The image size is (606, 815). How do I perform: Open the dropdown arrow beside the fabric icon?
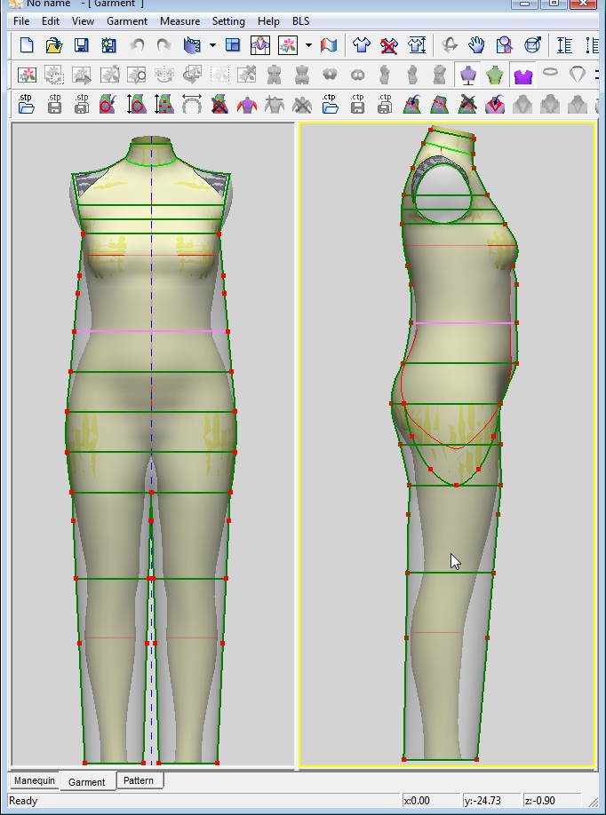[x=212, y=46]
